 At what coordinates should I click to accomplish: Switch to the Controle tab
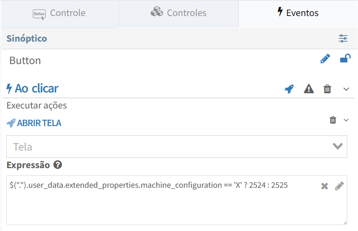(60, 14)
